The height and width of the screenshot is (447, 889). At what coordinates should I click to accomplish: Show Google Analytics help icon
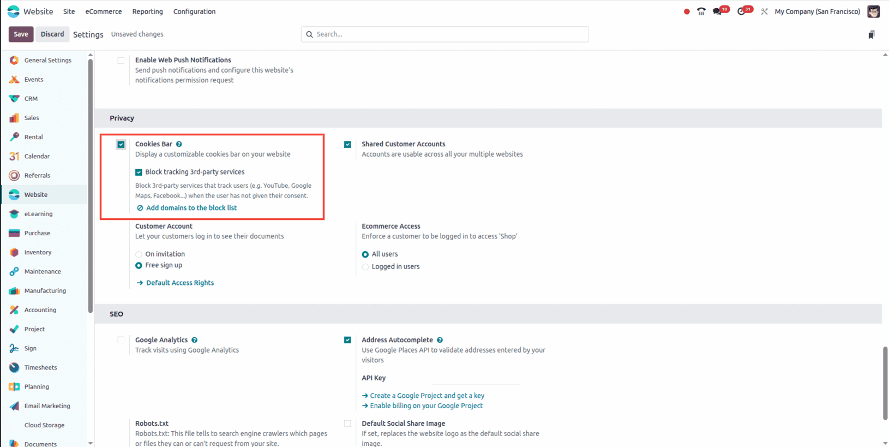click(x=195, y=340)
